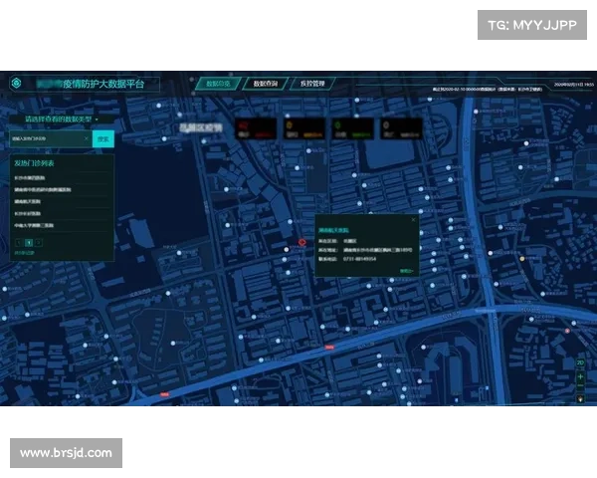
Task: Go to the previous page of the clinic list
Action: point(18,242)
